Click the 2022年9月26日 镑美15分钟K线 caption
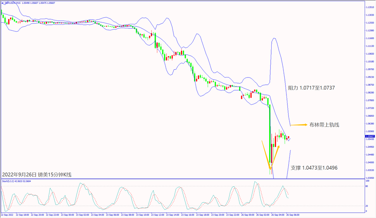 coord(37,174)
